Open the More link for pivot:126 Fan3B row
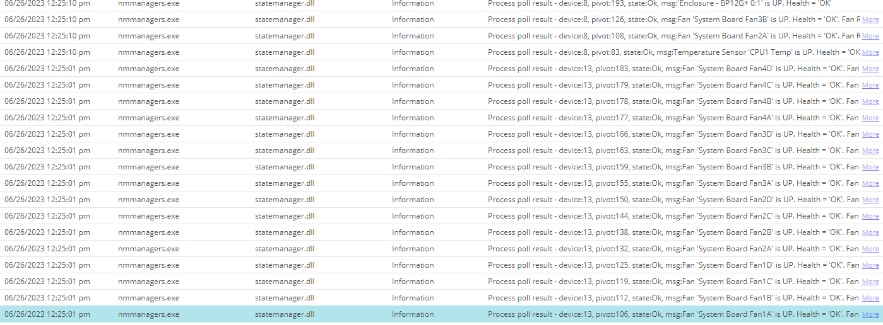The height and width of the screenshot is (325, 883). 870,20
